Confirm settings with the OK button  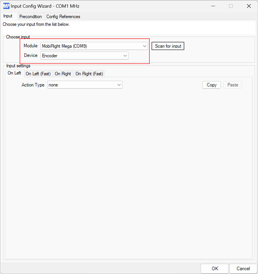(x=215, y=269)
